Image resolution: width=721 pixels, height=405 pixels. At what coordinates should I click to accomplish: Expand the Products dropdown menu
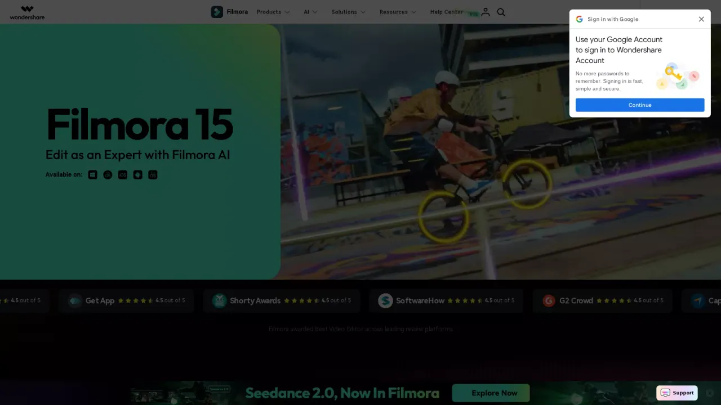tap(273, 12)
